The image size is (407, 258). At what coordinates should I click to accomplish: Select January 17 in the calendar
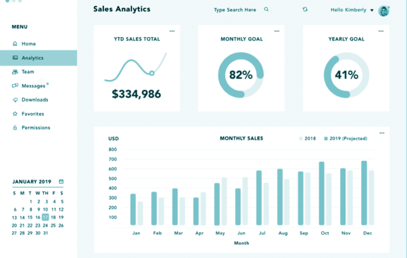(45, 217)
